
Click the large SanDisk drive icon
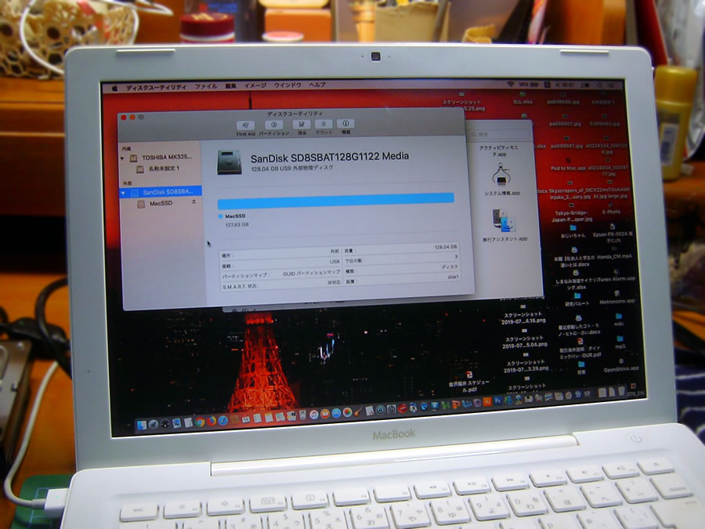click(230, 162)
